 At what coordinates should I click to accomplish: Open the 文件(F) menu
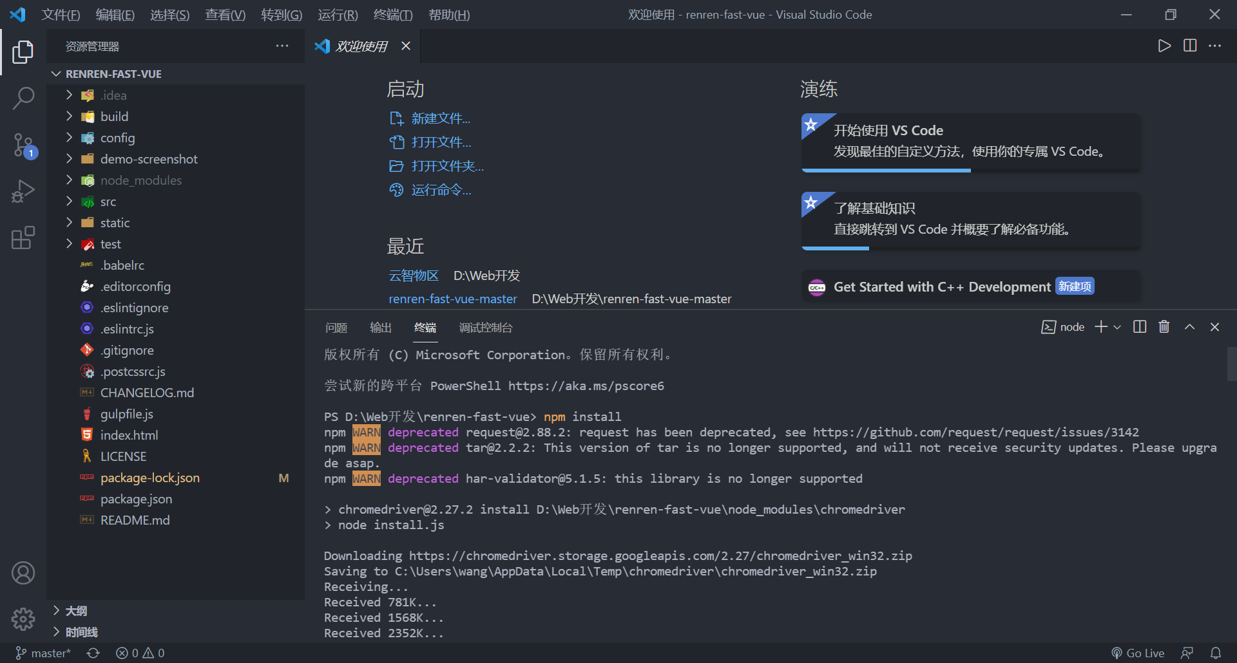coord(61,14)
